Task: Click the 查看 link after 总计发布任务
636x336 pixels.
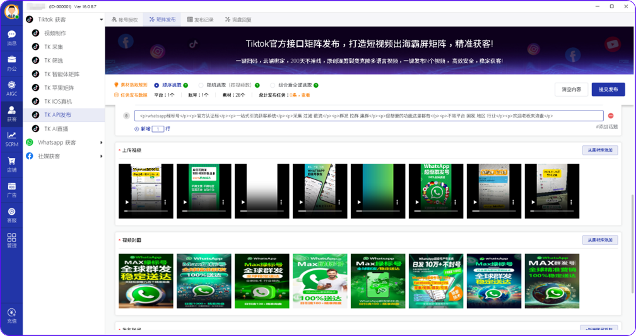Action: tap(306, 95)
